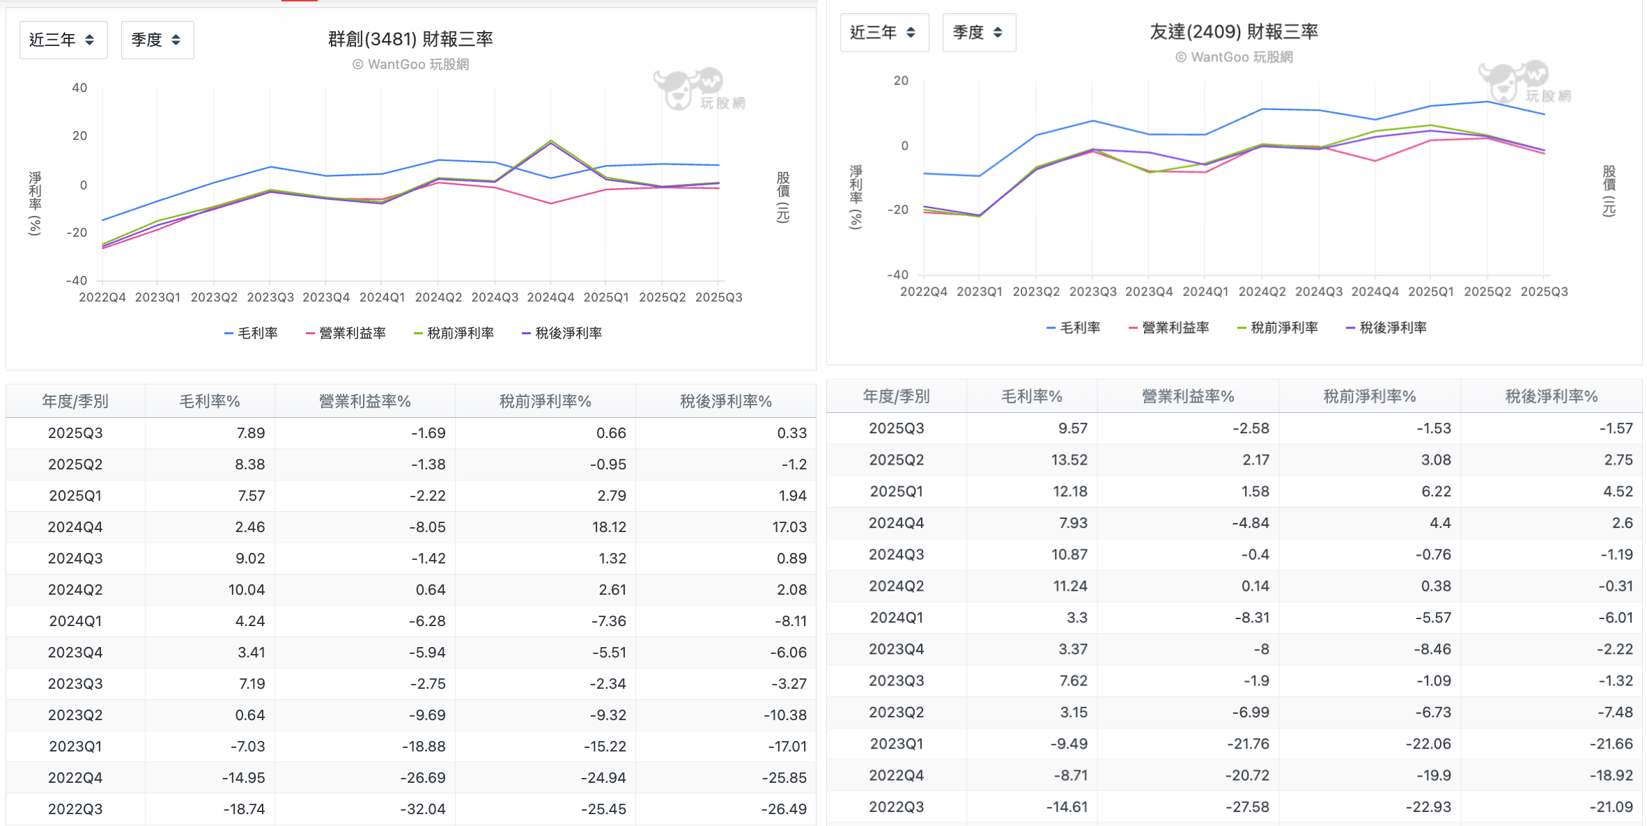Image resolution: width=1647 pixels, height=826 pixels.
Task: Open the 季度 dropdown on the 友達 chart
Action: click(978, 33)
